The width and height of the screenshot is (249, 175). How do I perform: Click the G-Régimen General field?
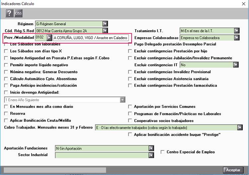click(69, 24)
